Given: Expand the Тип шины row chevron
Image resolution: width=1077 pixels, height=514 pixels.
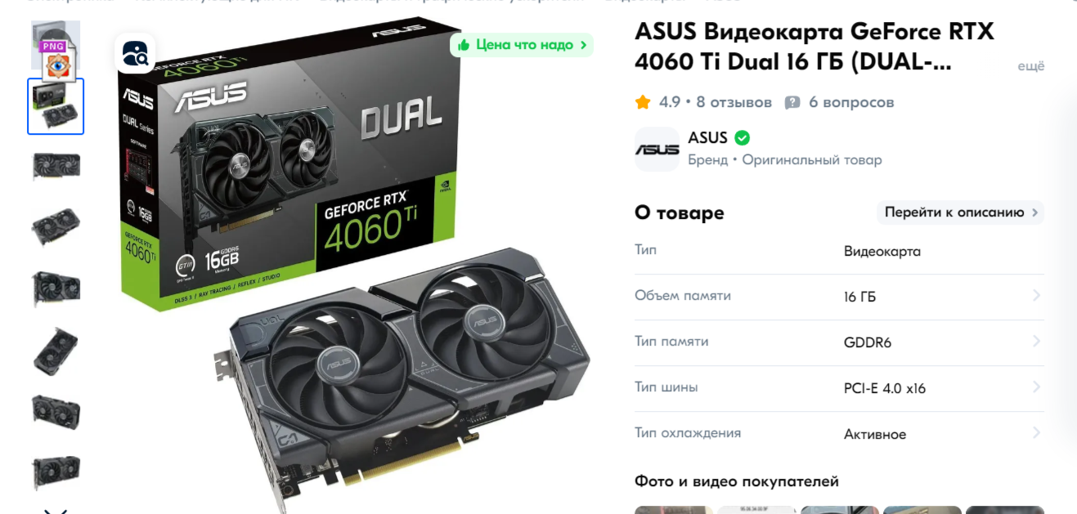Looking at the screenshot, I should tap(1036, 387).
